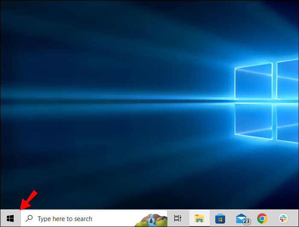The width and height of the screenshot is (299, 227).
Task: Open the Slack app in the taskbar
Action: point(283,218)
